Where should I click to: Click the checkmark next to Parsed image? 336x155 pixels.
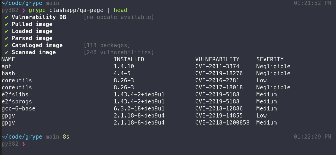coord(7,38)
